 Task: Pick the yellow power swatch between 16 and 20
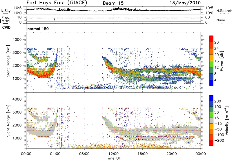211,58
